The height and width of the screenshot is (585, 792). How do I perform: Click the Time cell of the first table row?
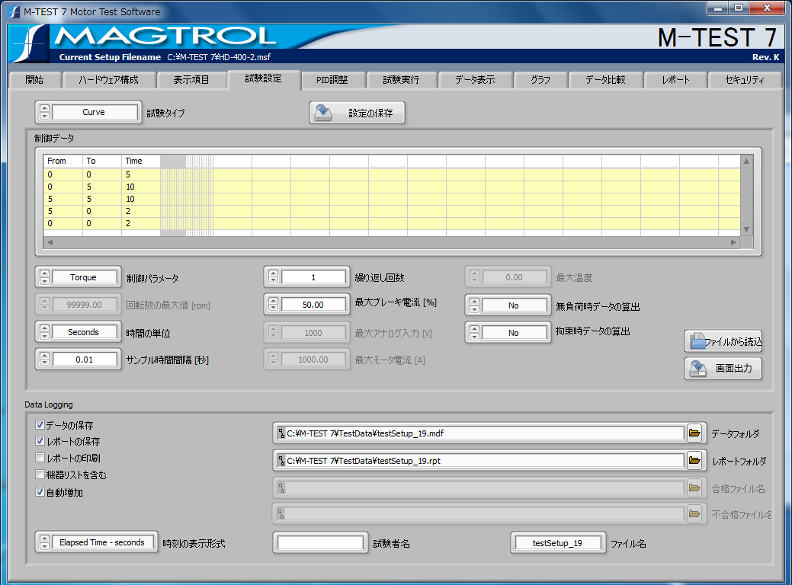[141, 174]
